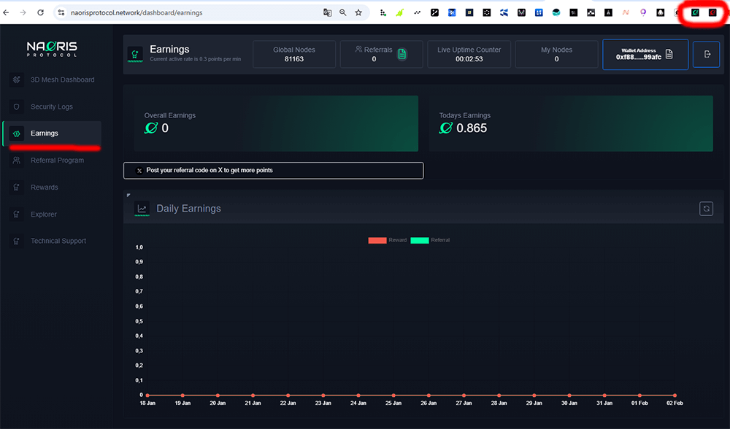
Task: Click the shield icon beside Security Logs
Action: click(x=16, y=107)
